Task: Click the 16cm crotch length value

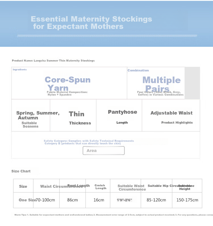Action: coord(99,200)
